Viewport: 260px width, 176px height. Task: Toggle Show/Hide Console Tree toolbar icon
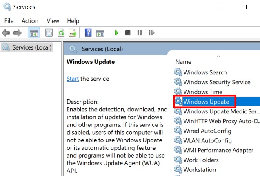(x=33, y=33)
